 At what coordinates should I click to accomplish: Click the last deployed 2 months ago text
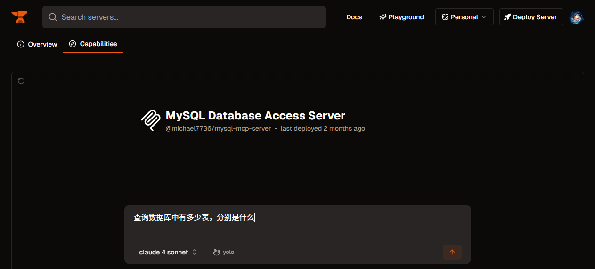pyautogui.click(x=323, y=128)
